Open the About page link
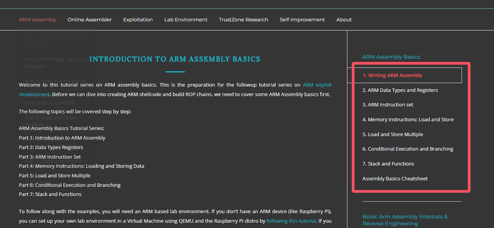The width and height of the screenshot is (494, 228). [x=344, y=19]
